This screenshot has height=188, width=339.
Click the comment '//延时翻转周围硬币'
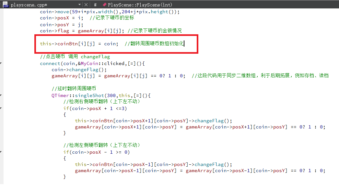74,88
